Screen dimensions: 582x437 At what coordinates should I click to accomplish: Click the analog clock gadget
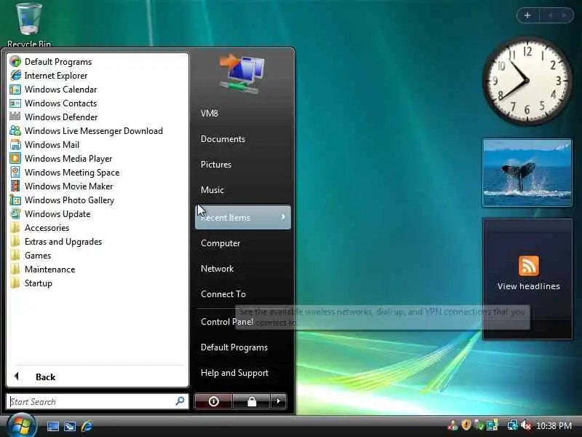527,81
